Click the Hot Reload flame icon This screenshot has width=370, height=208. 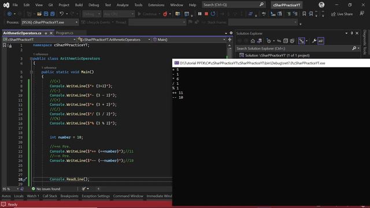point(165,14)
